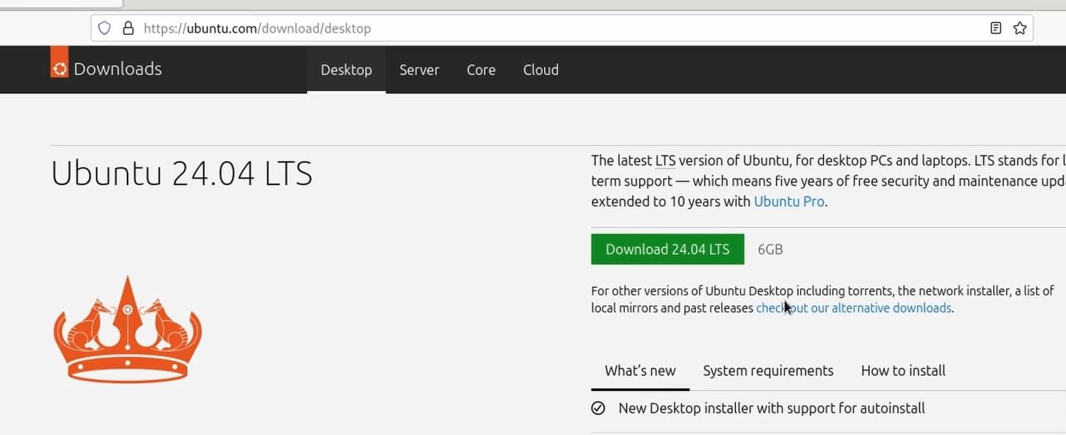Open the How to install tab
The width and height of the screenshot is (1066, 435).
point(903,371)
